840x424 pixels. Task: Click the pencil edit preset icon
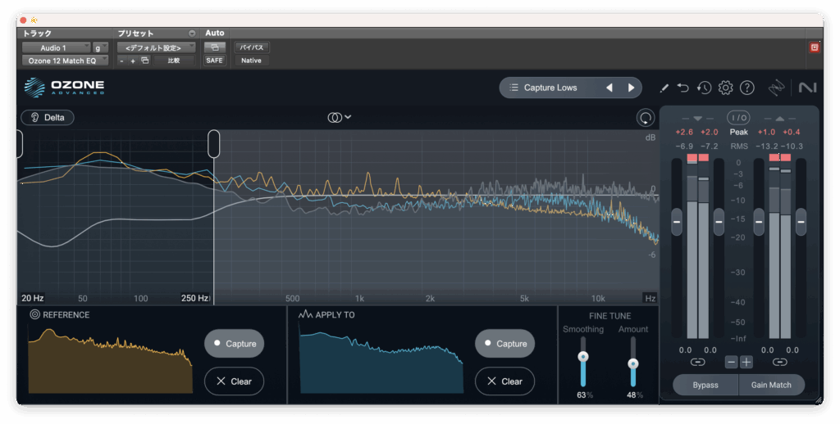pos(664,88)
